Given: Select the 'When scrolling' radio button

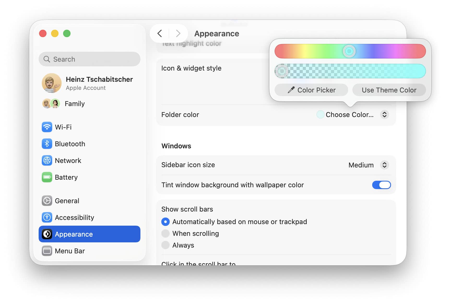Looking at the screenshot, I should [x=165, y=233].
